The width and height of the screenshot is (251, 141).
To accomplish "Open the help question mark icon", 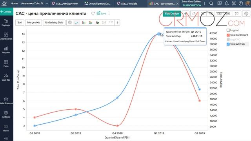I will (240, 4).
